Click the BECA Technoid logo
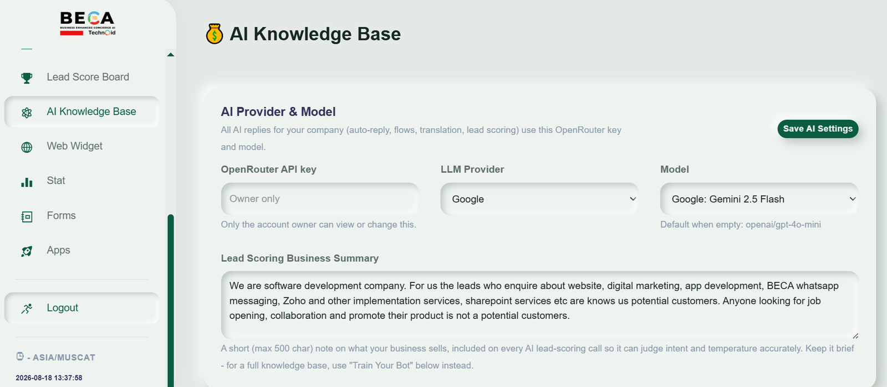The height and width of the screenshot is (387, 887). point(88,24)
